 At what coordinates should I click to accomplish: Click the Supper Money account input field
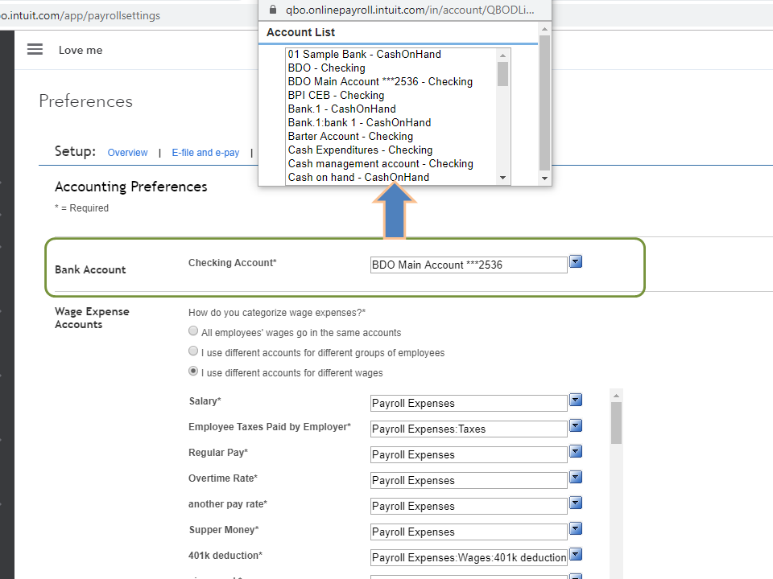click(469, 532)
